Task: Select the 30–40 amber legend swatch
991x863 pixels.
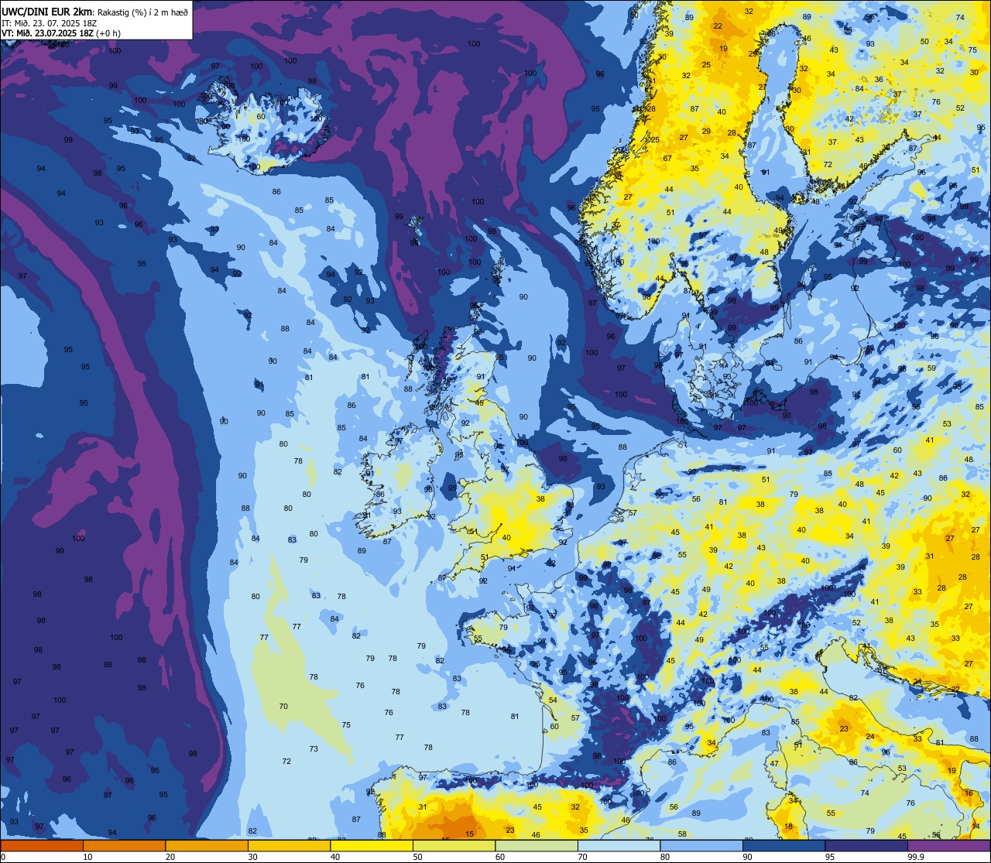Action: (289, 845)
